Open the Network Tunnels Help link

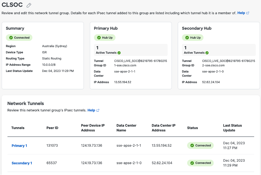click(91, 110)
